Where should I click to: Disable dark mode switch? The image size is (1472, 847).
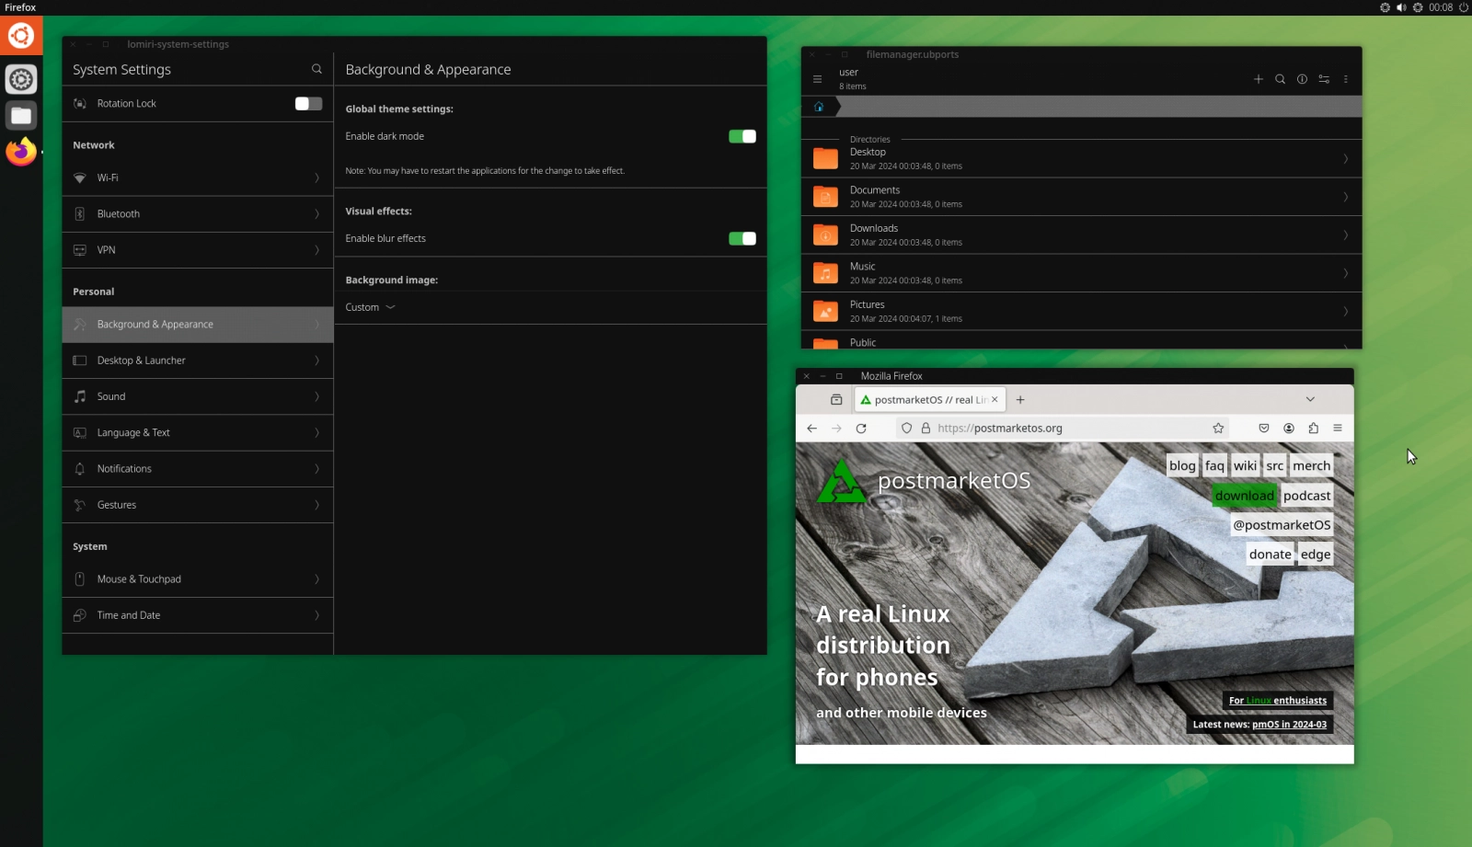click(742, 136)
